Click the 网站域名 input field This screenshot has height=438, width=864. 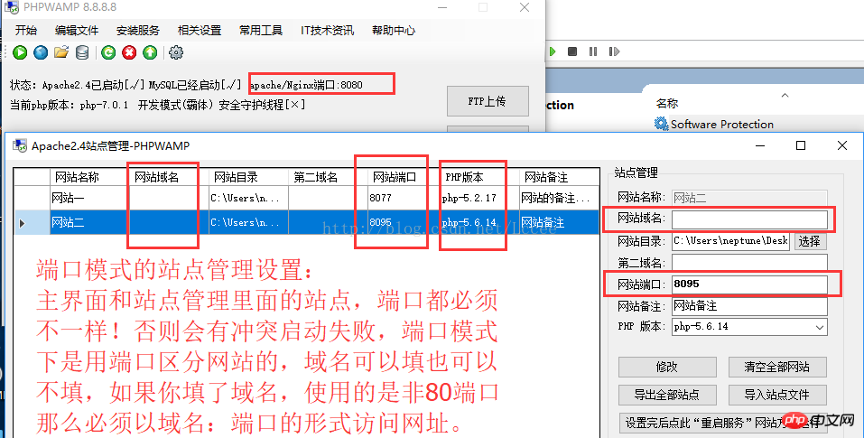(749, 219)
